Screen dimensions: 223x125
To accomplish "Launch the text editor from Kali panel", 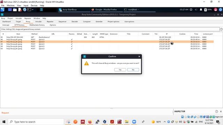I will tap(20, 10).
